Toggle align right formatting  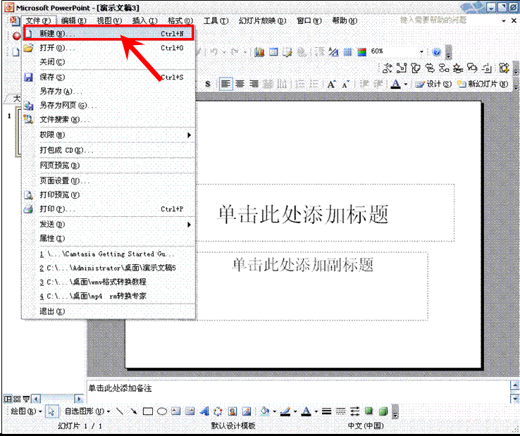254,85
